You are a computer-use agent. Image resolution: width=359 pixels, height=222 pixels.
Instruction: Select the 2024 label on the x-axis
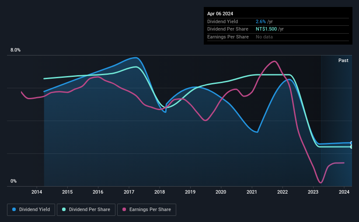click(344, 192)
